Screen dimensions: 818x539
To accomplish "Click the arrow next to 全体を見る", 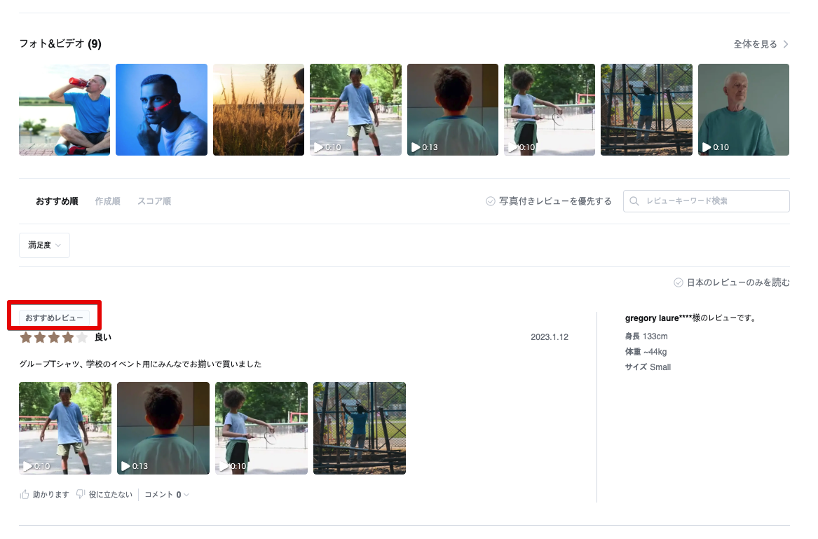I will pyautogui.click(x=786, y=44).
